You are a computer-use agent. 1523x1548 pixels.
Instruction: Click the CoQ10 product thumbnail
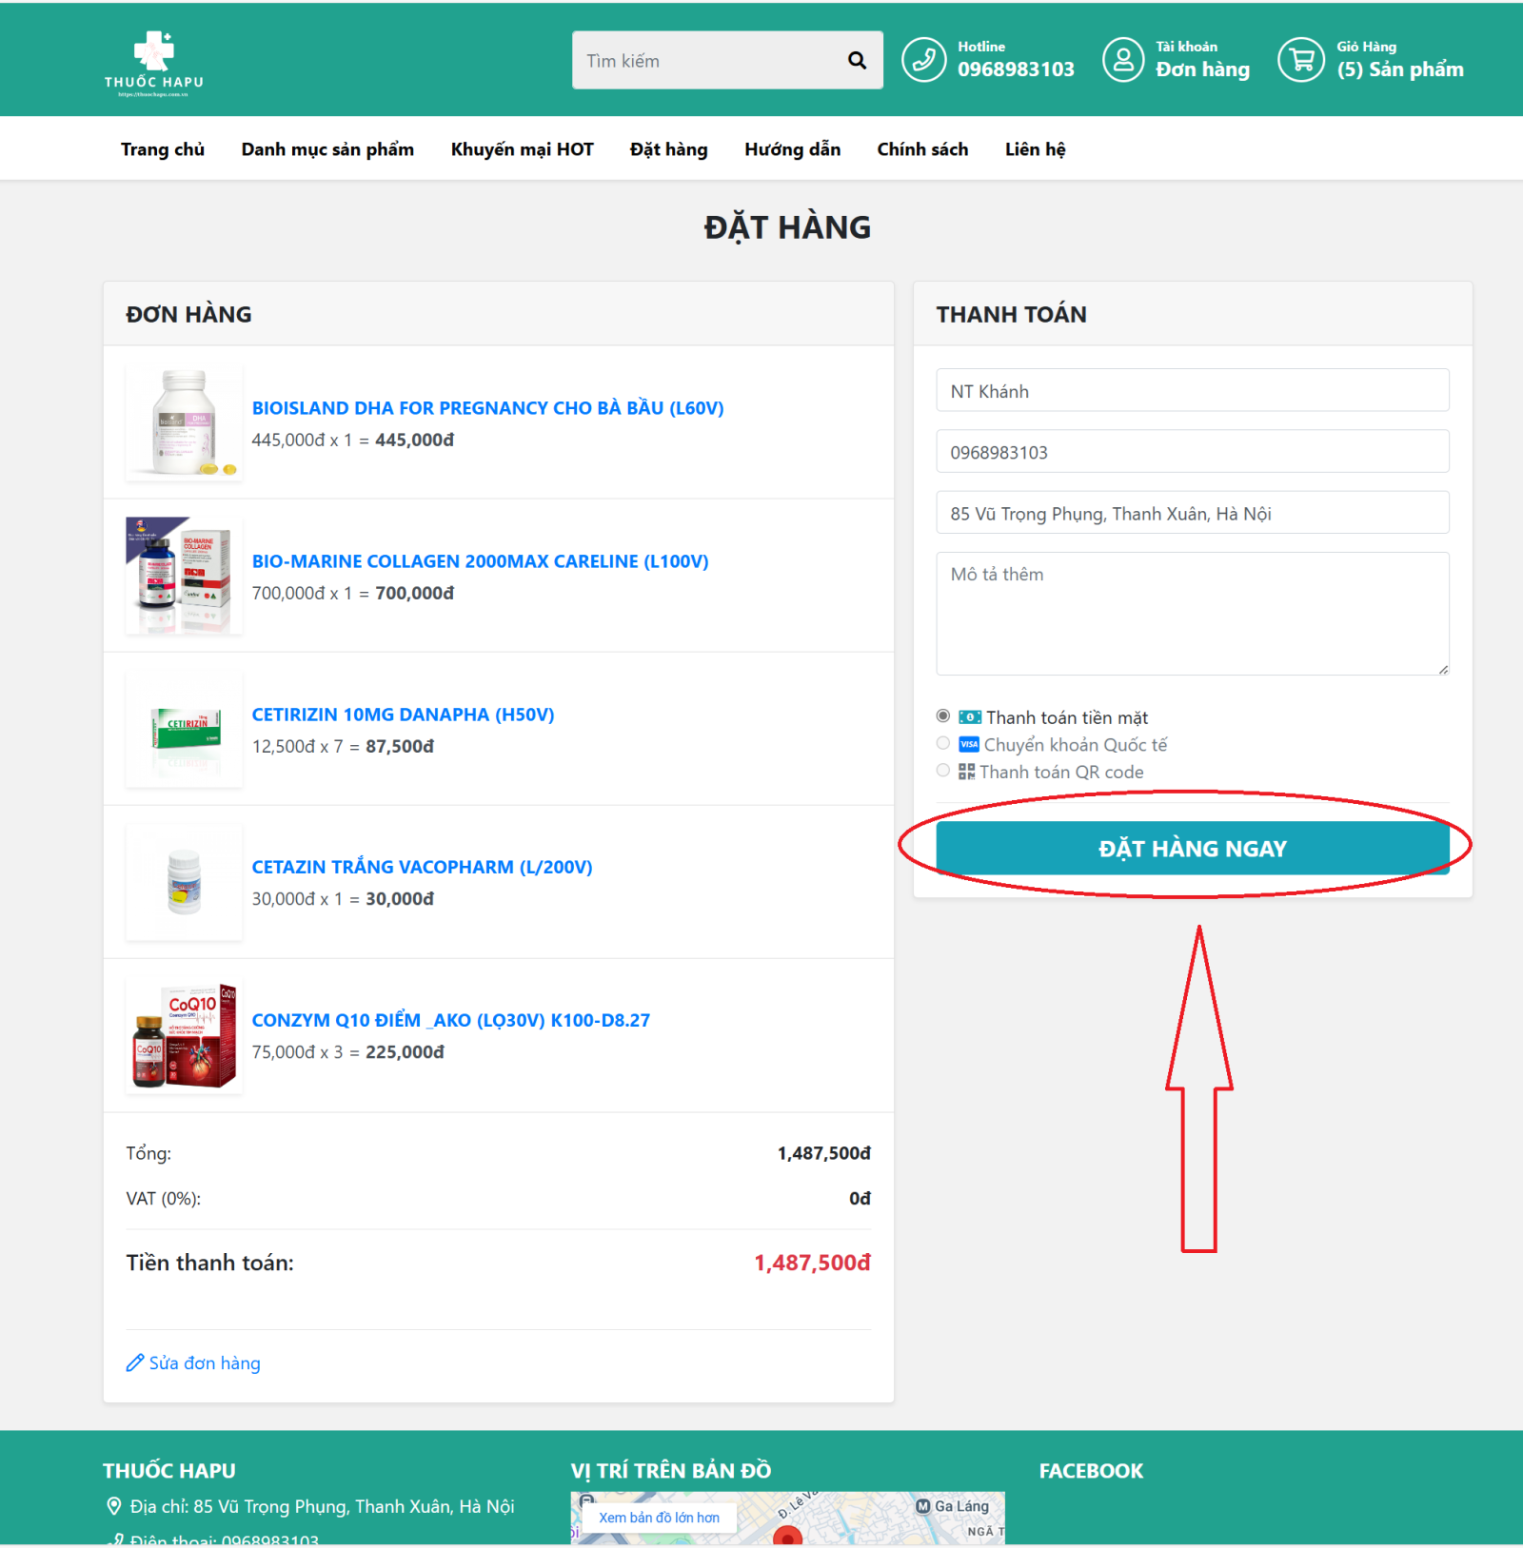pos(184,1036)
